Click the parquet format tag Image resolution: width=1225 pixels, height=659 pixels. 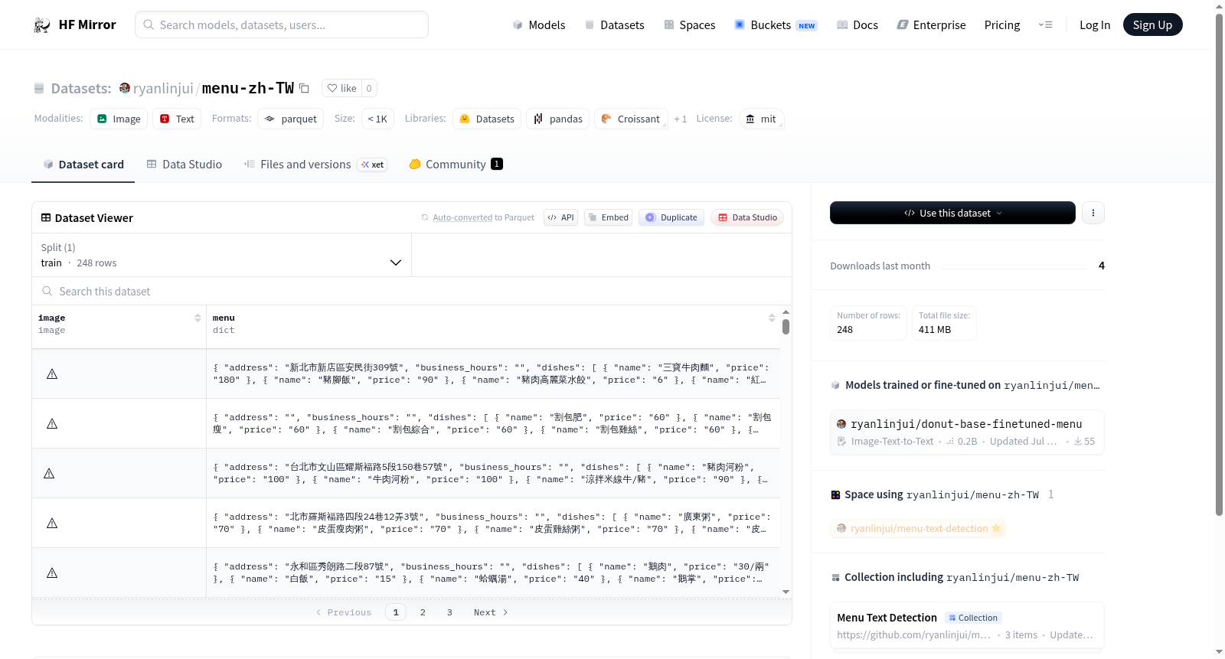(290, 119)
